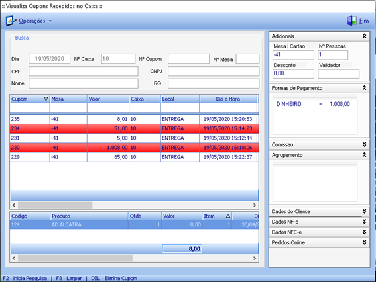
Task: Toggle Item column sort arrow
Action: (228, 216)
